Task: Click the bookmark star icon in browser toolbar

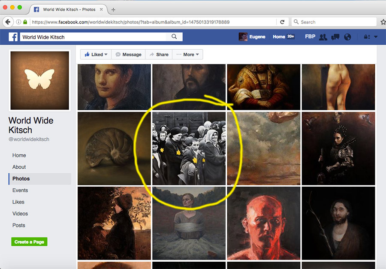Action: 383,22
